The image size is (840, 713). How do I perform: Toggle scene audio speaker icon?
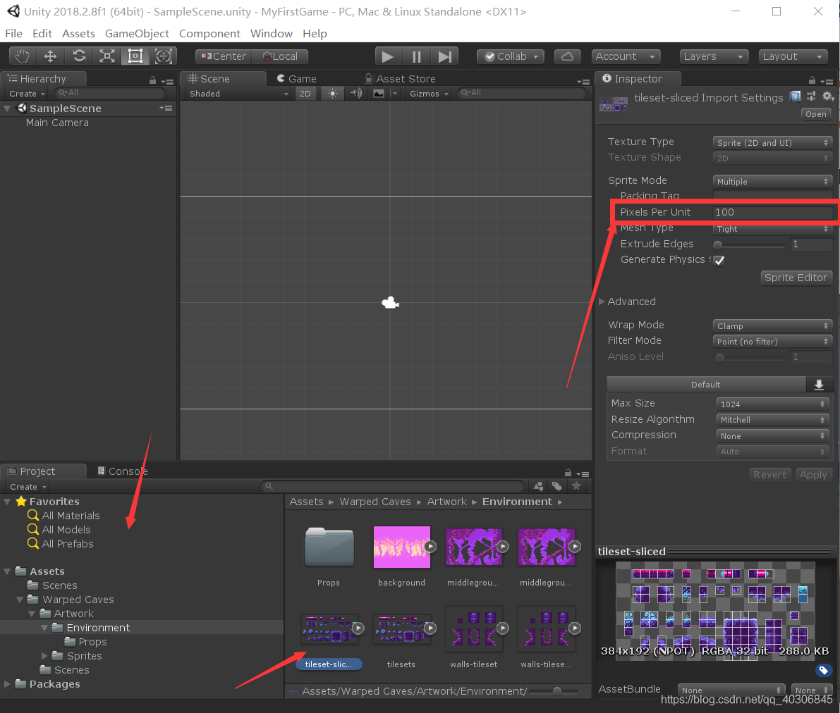click(356, 94)
